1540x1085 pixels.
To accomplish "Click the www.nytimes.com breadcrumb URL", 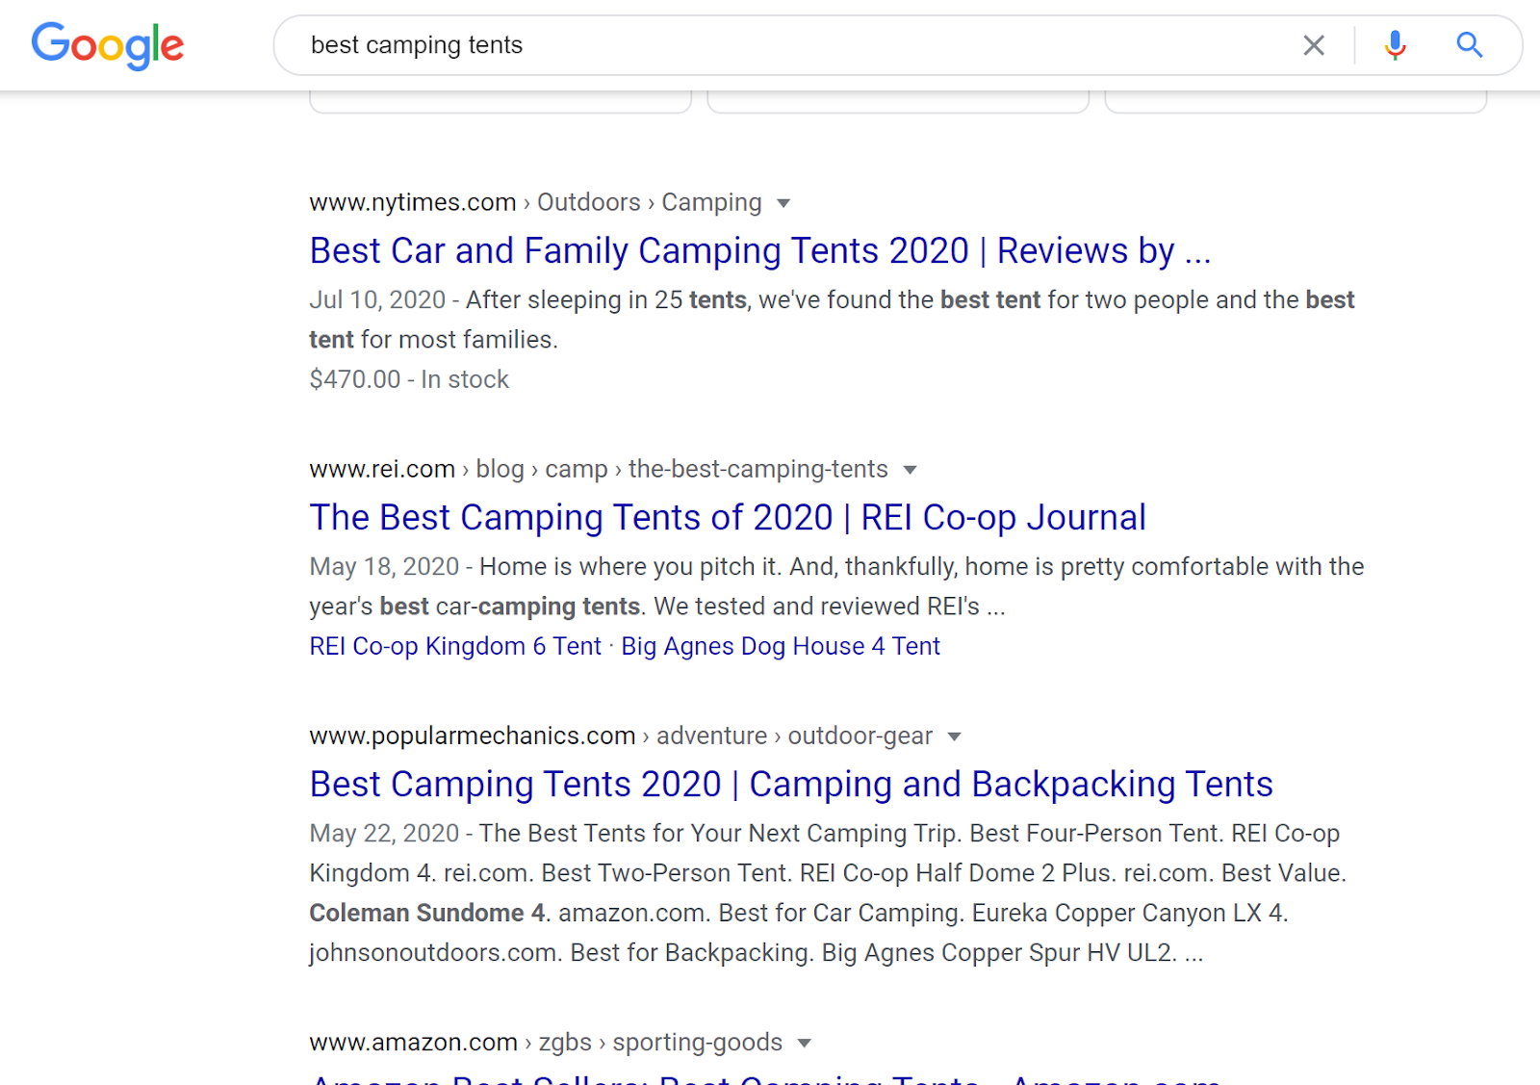I will pos(412,202).
